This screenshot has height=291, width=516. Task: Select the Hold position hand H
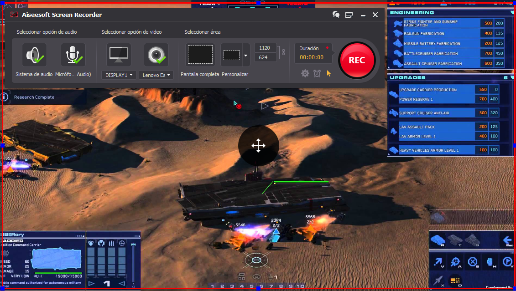pos(490,262)
